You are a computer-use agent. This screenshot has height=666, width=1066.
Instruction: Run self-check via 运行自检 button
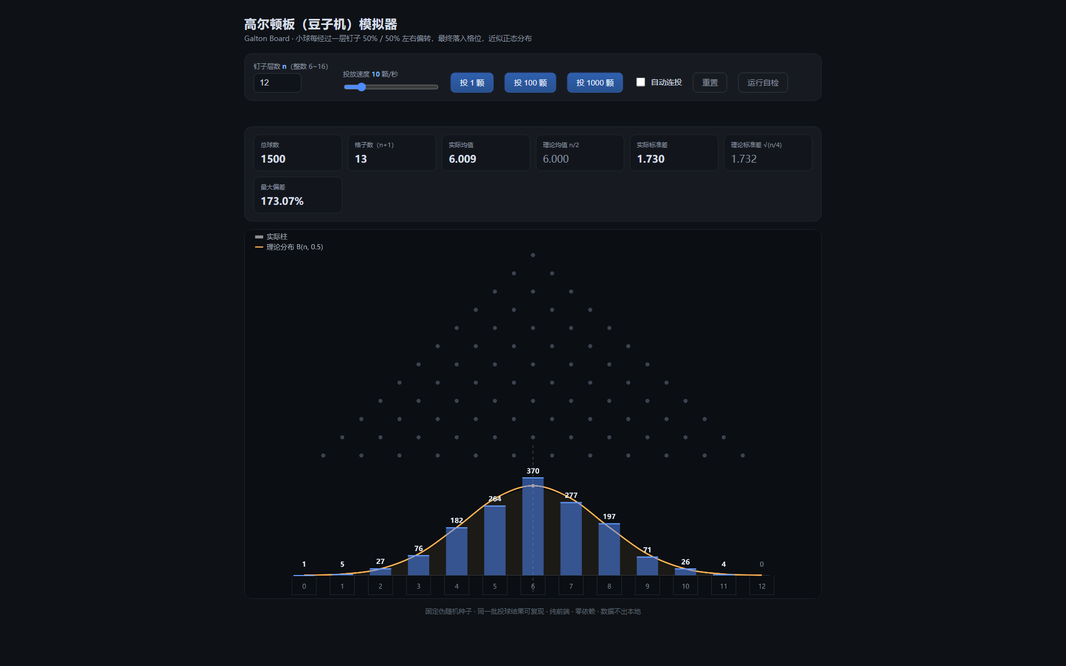[763, 83]
